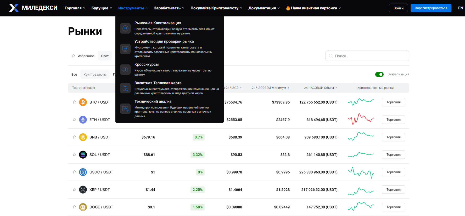Screen dimensions: 465x216
Task: Click the Ethereum coin icon in ETH row
Action: pyautogui.click(x=83, y=120)
